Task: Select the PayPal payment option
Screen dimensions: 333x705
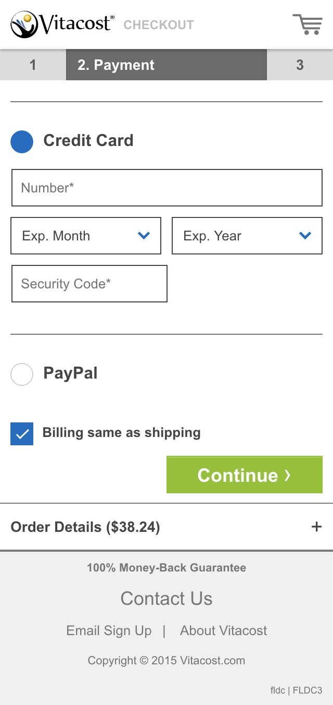Action: (22, 374)
